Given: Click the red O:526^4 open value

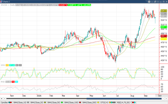Looking at the screenshot, I should coord(63,5).
